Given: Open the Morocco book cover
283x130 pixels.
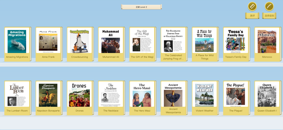Looking at the screenshot, I should click(x=267, y=40).
